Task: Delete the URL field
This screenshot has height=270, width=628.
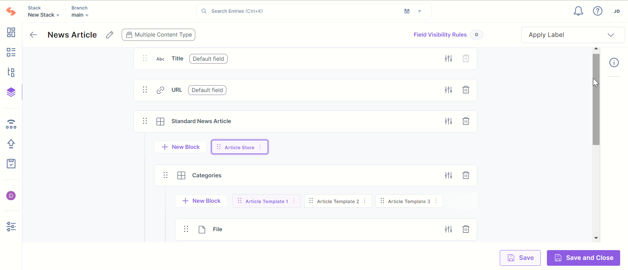Action: click(x=466, y=90)
